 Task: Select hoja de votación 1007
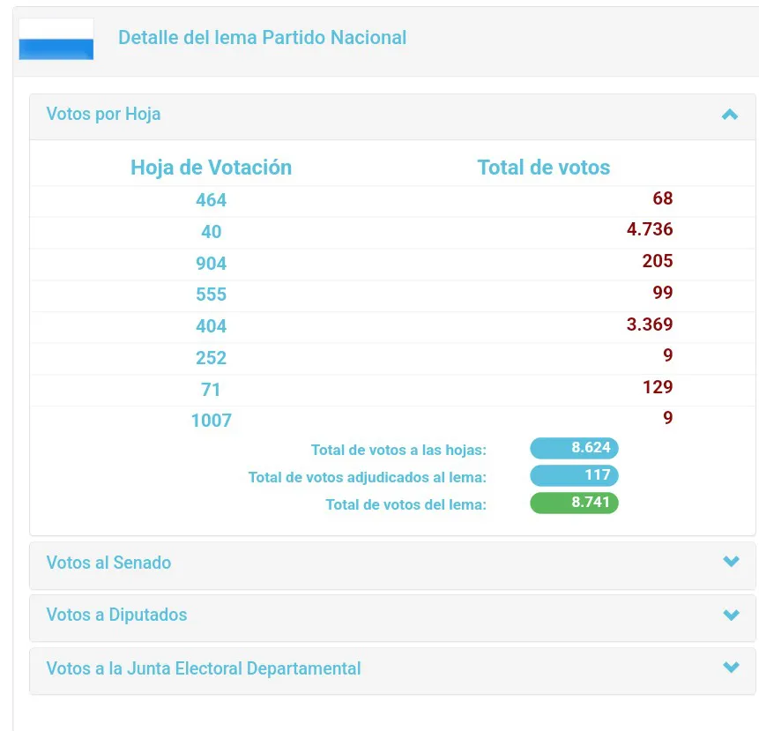[211, 421]
